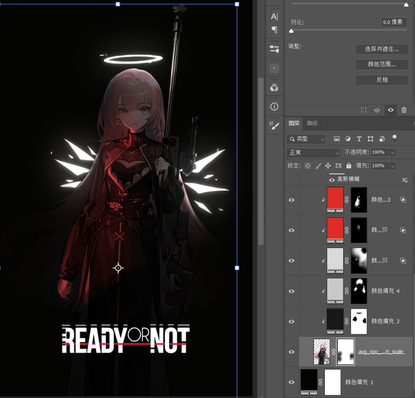Click lock position move icon
This screenshot has width=415, height=398.
click(x=328, y=166)
